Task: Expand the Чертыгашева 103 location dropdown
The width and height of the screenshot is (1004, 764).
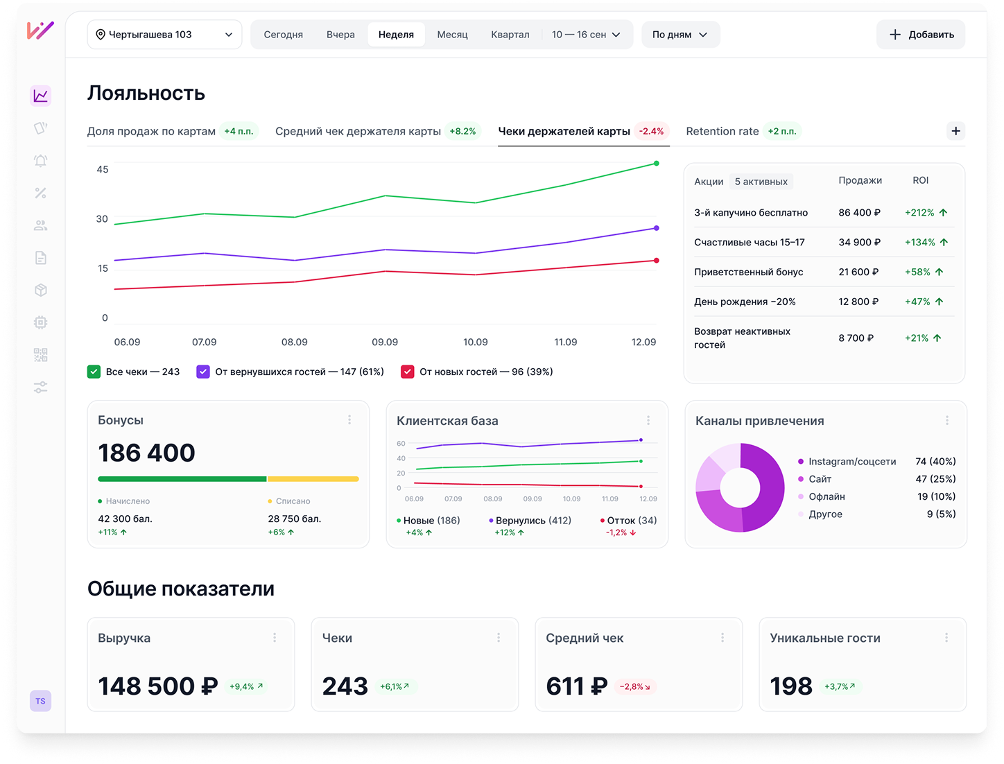Action: point(164,35)
